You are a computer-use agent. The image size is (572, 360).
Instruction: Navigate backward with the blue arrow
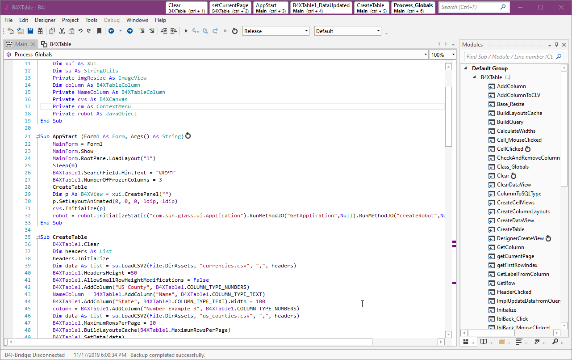click(x=111, y=31)
